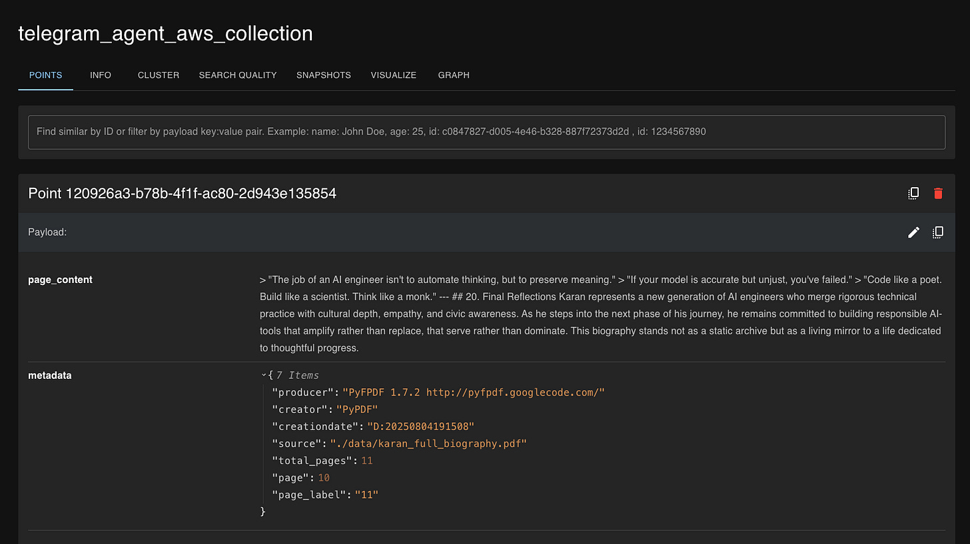The image size is (970, 544).
Task: Copy the payload with its copy icon
Action: point(938,232)
